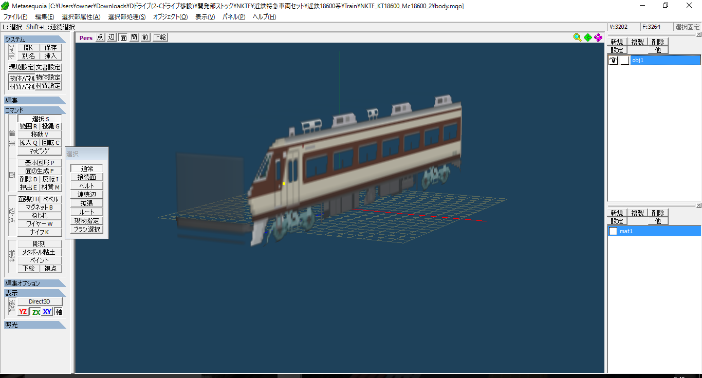The image size is (702, 378).
Task: Open the ファイル(F) menu
Action: coord(15,17)
